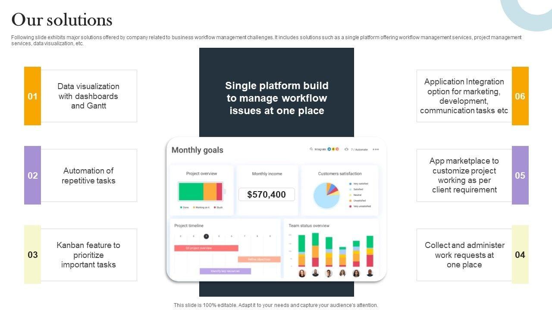Click the orange 06 number block

(520, 96)
